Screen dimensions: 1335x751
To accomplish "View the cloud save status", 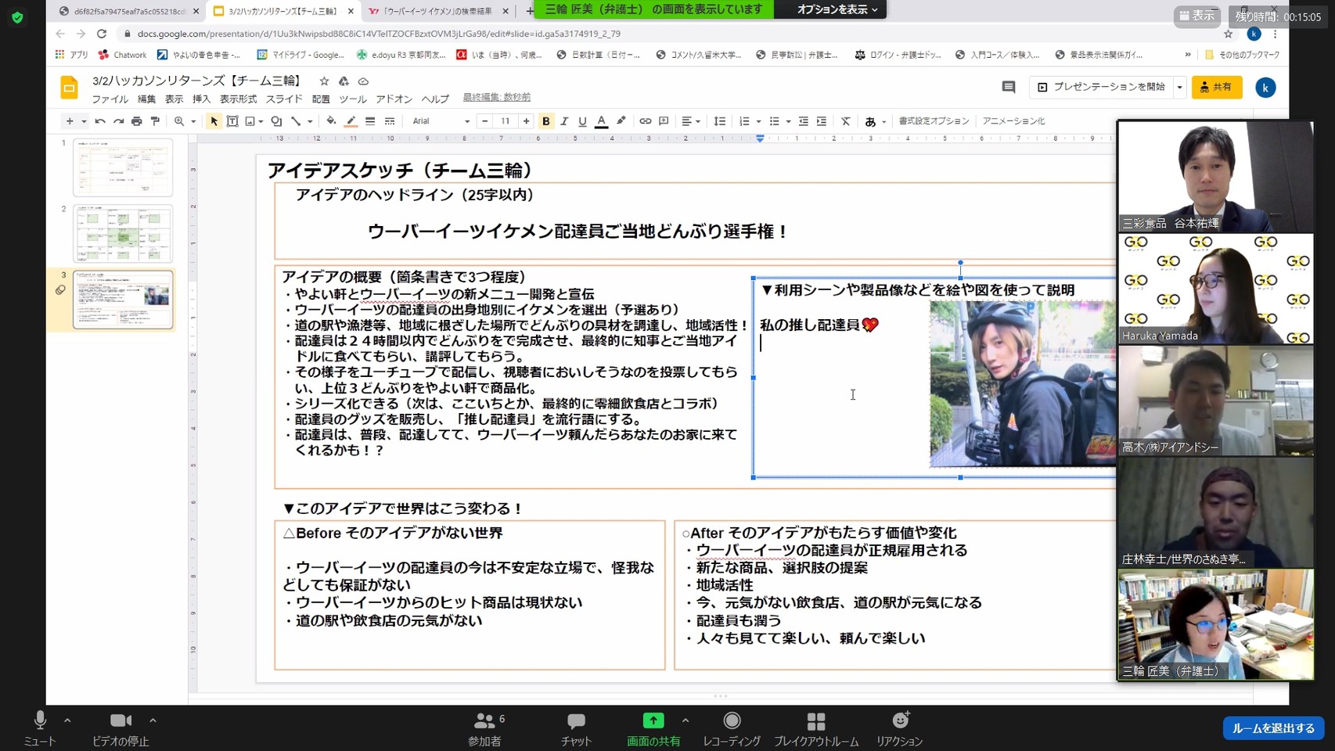I will point(363,81).
